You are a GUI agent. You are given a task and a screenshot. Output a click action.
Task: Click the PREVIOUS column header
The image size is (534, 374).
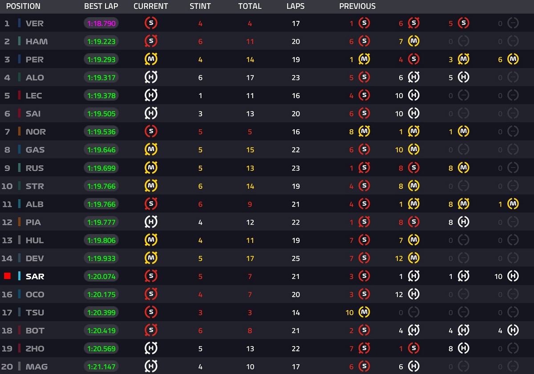(x=357, y=6)
